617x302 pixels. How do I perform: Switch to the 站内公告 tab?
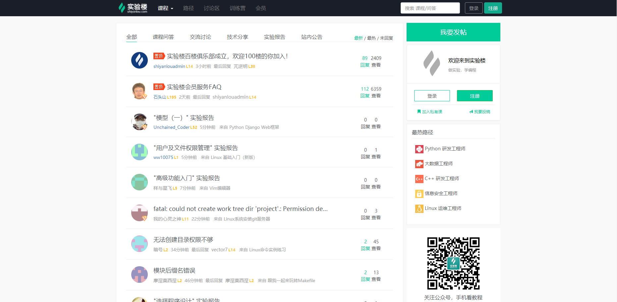point(311,37)
